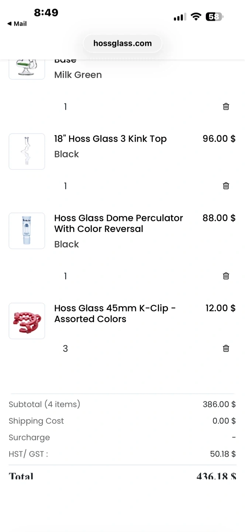
Task: Remove the 18" Hoss Glass 3 Kink Top
Action: click(226, 186)
